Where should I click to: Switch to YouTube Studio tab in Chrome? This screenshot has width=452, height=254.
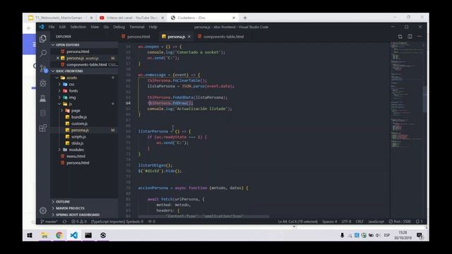point(131,18)
